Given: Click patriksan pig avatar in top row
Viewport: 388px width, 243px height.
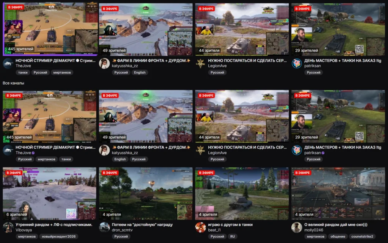Looking at the screenshot, I should click(x=297, y=63).
